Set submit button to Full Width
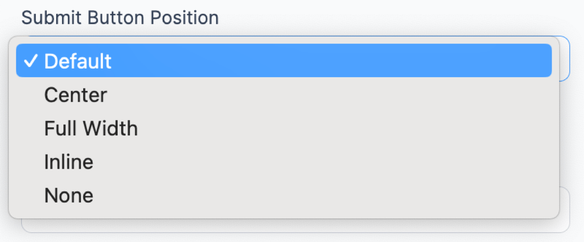The width and height of the screenshot is (584, 242). [283, 129]
